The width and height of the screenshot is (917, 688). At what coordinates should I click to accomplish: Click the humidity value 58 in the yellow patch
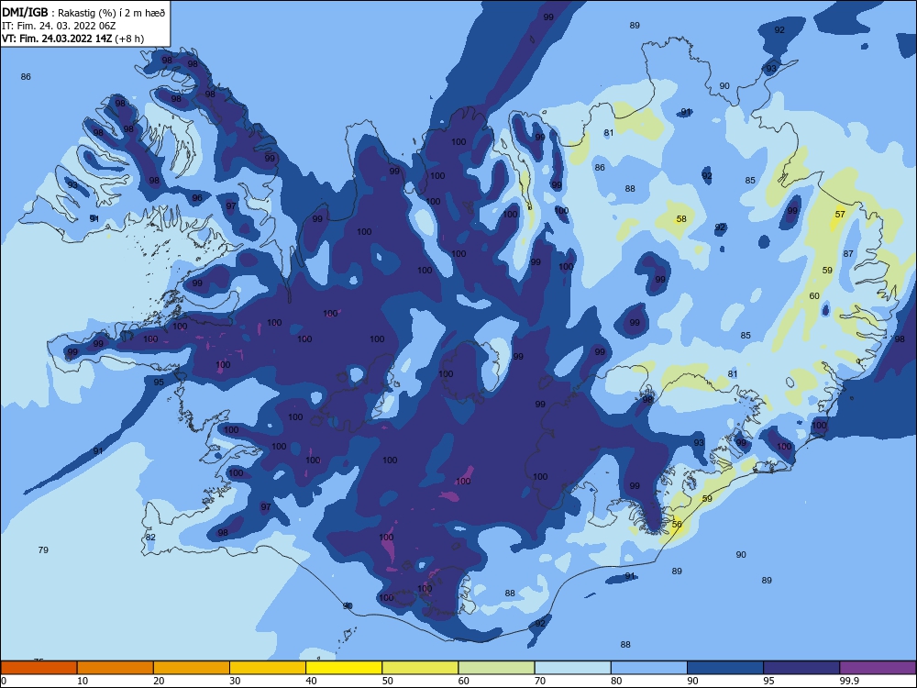[681, 219]
